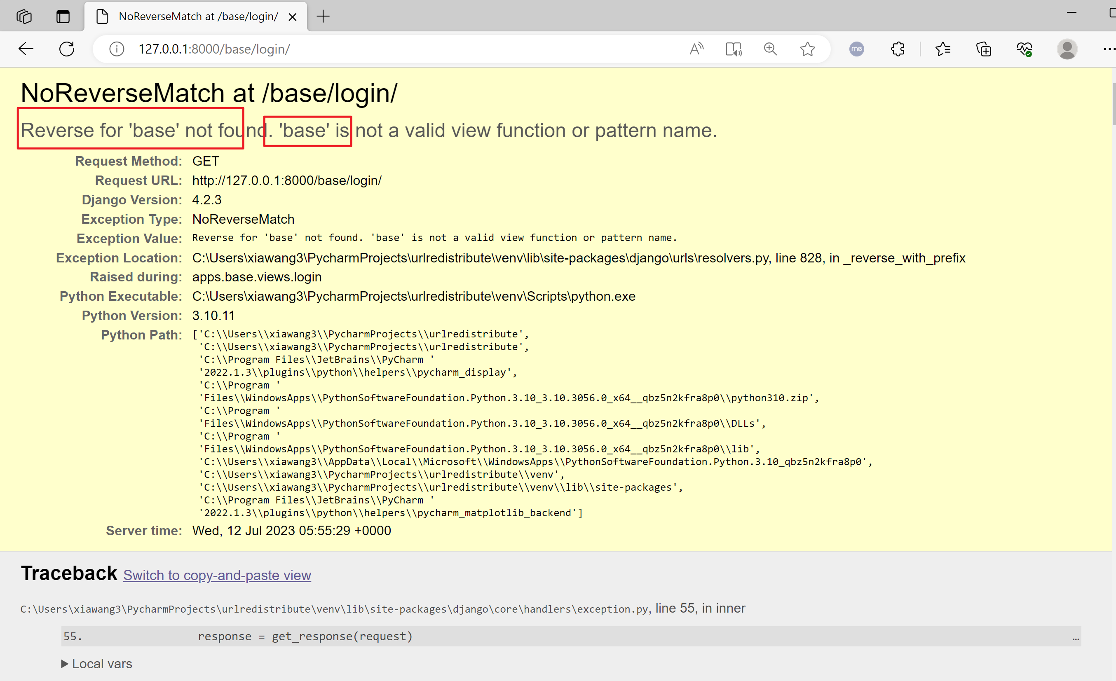Open Immersive Reader icon
The width and height of the screenshot is (1116, 681).
733,49
